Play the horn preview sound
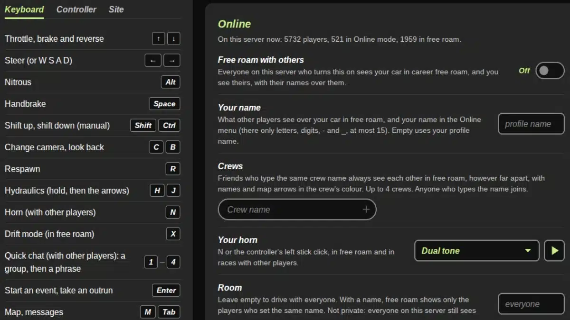Viewport: 570px width, 320px height. pos(554,251)
